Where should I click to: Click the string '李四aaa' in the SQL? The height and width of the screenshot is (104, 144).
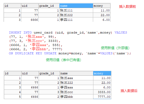[x=39, y=45]
